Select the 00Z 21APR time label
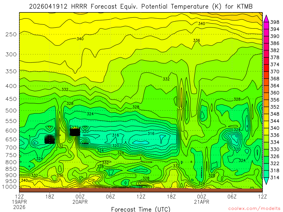The width and height of the screenshot is (283, 212). click(201, 199)
